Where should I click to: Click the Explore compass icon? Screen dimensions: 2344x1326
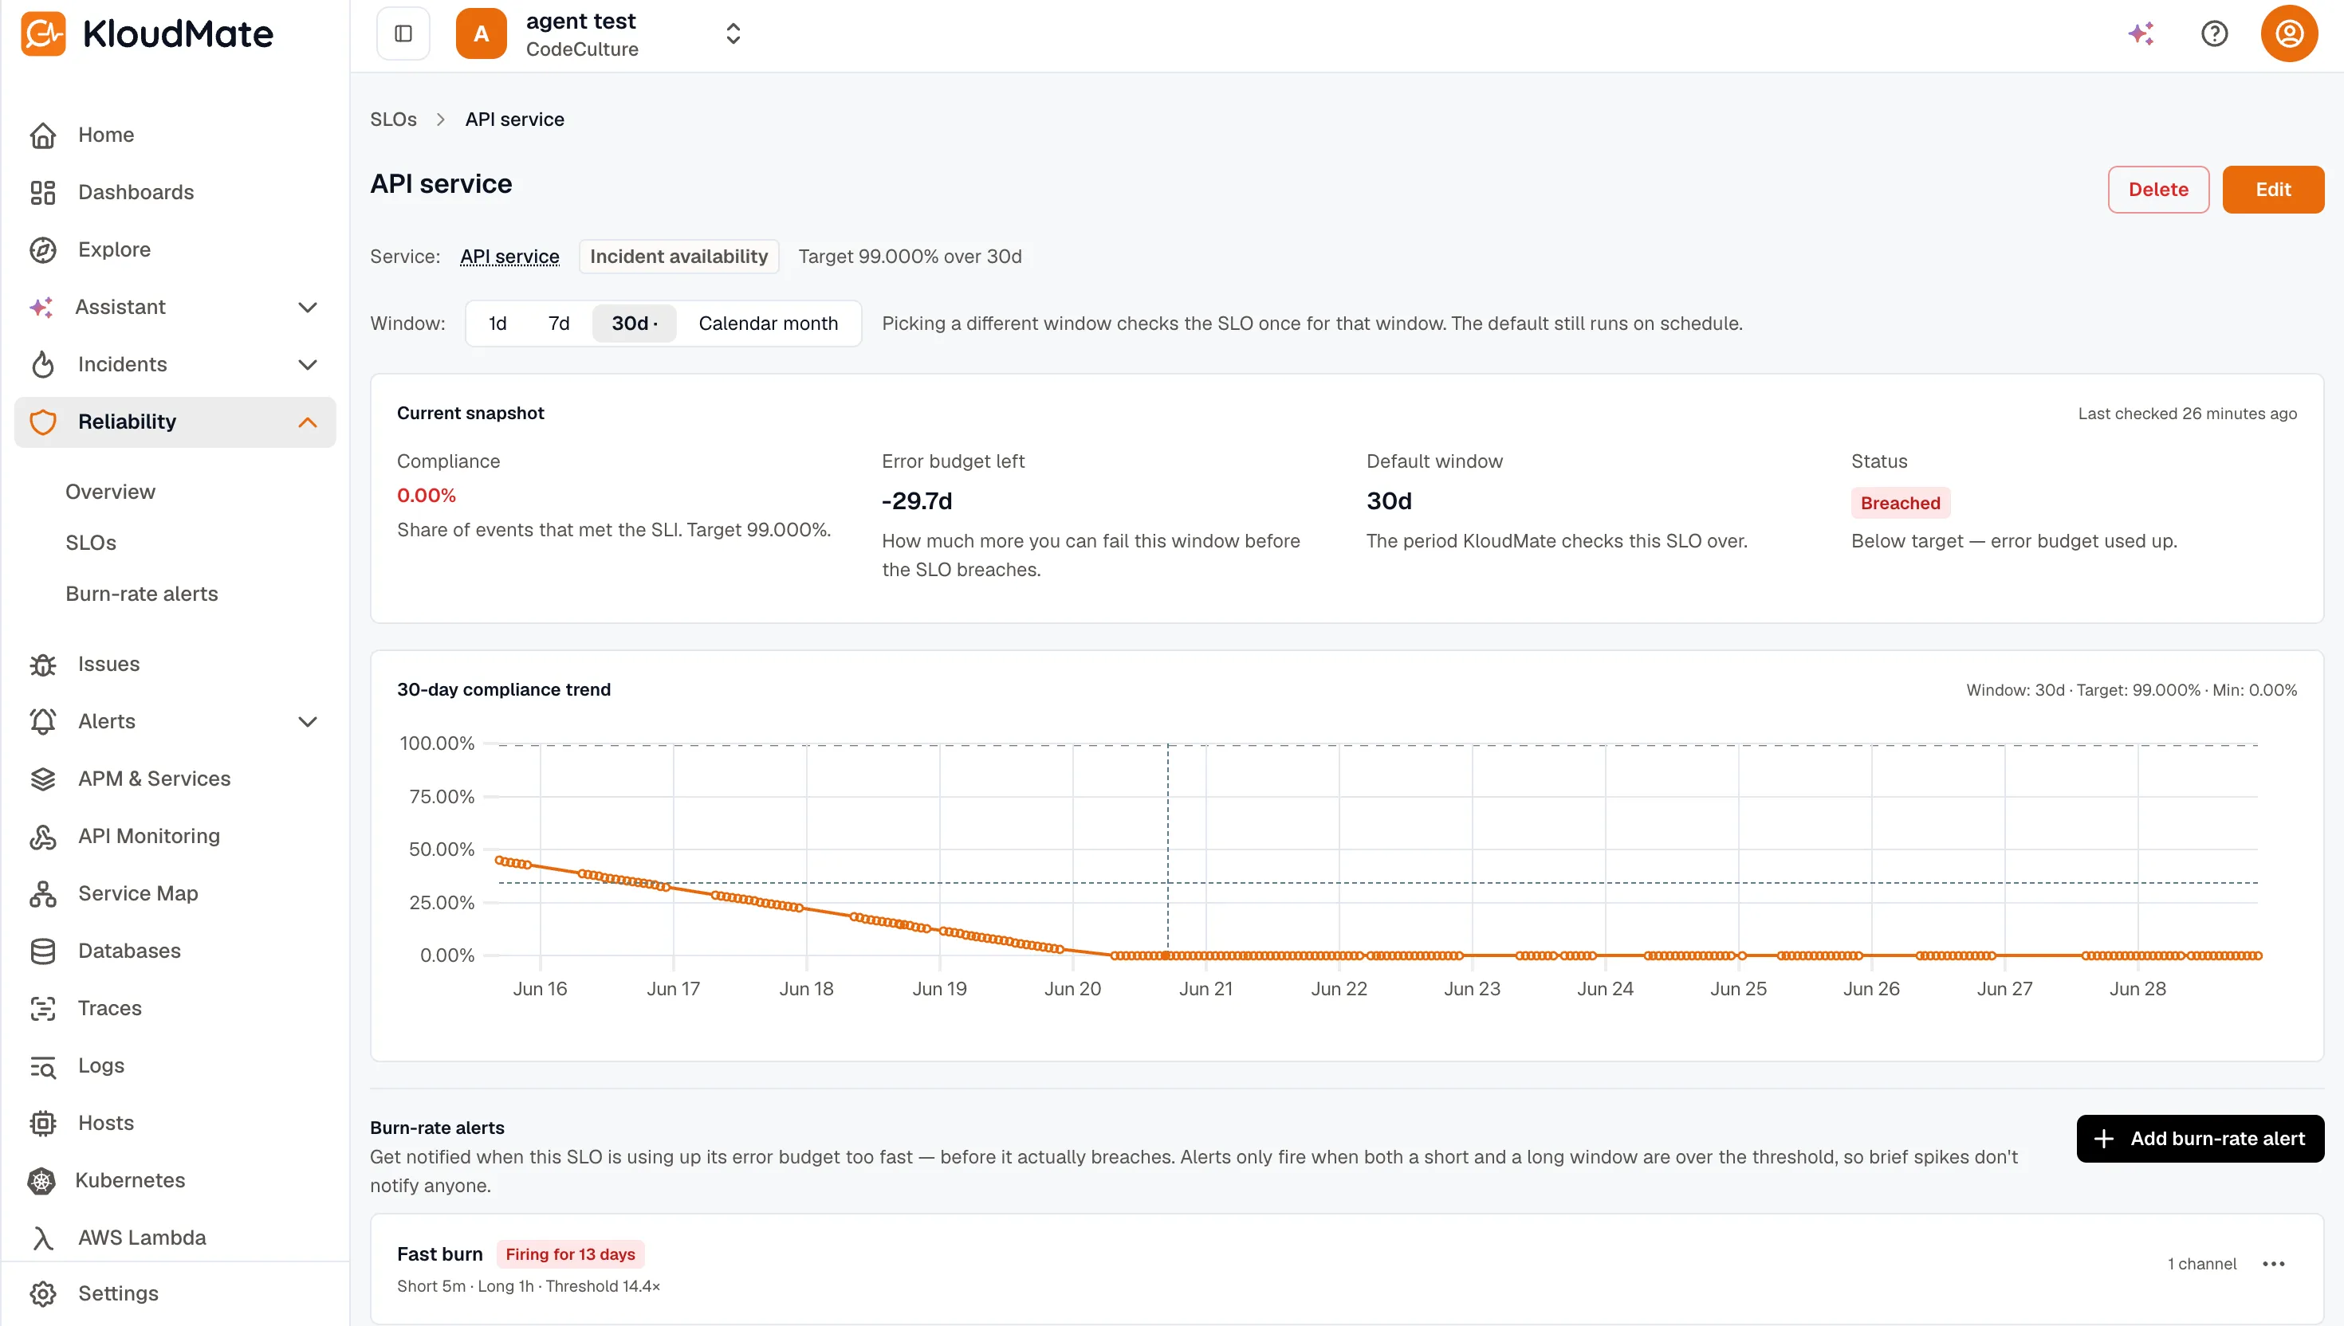[43, 249]
